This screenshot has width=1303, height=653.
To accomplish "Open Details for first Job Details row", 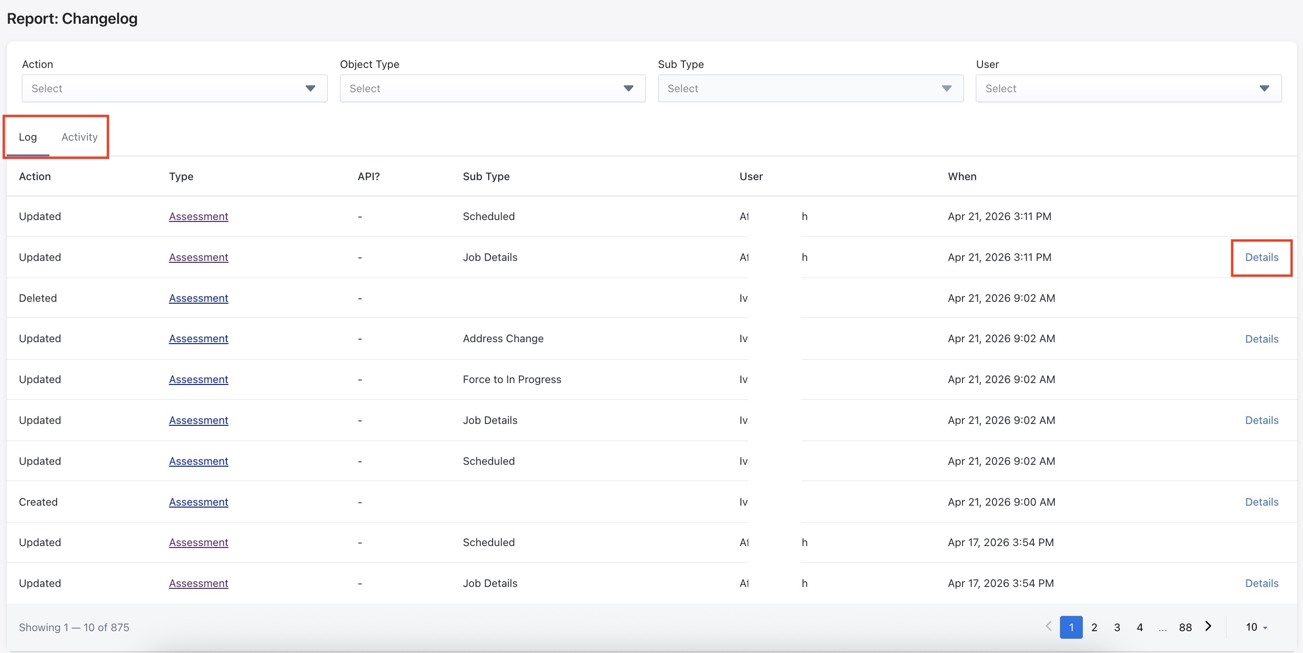I will (1262, 257).
